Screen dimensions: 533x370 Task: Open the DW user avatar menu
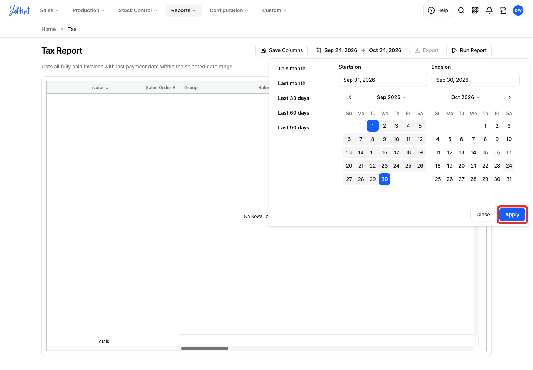(518, 10)
